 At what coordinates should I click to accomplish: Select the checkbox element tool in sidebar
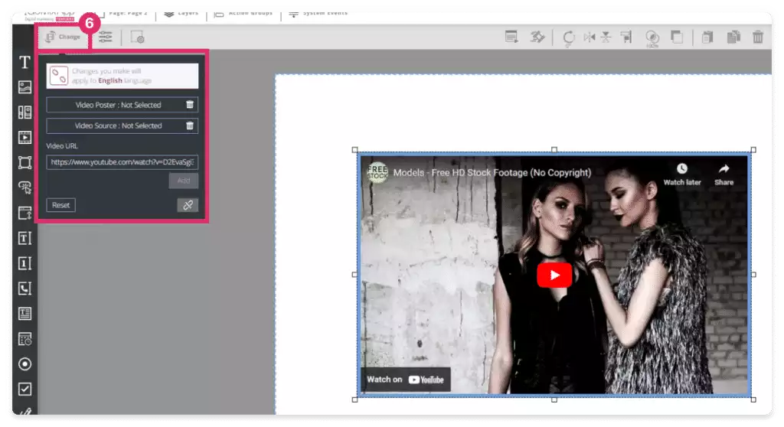coord(24,389)
